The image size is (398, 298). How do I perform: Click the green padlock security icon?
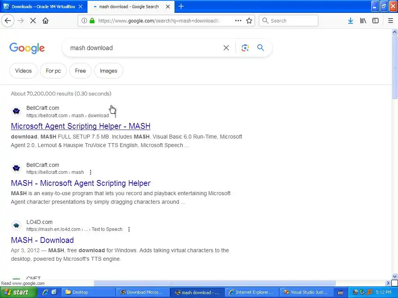[x=92, y=21]
